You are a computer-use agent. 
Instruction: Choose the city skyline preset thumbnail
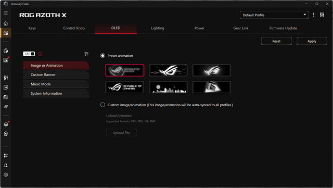pos(168,87)
